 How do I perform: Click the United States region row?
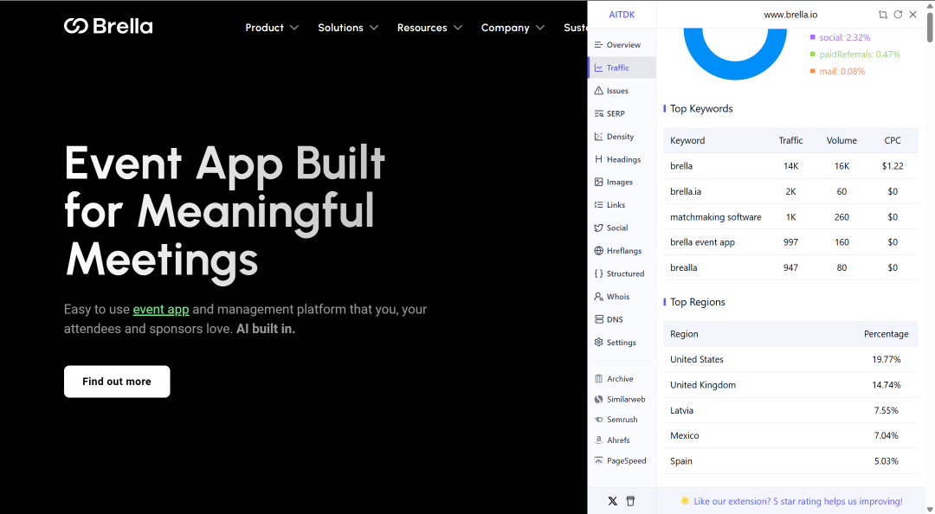coord(790,360)
